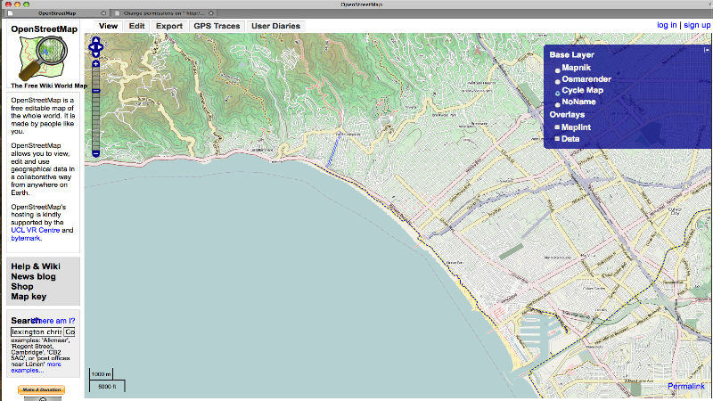
Task: Select the Mapnik base layer
Action: 558,69
